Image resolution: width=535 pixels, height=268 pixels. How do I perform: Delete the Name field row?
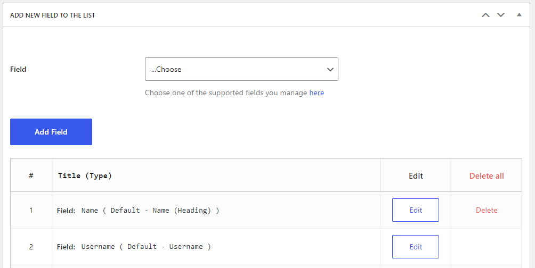(487, 210)
